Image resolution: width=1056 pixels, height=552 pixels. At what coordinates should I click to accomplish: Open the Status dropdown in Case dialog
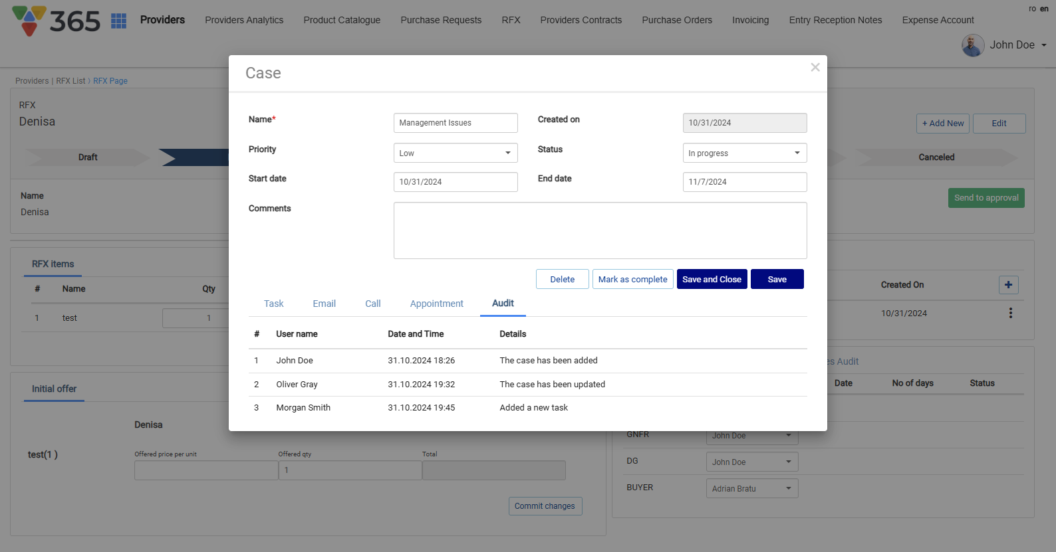(x=744, y=153)
